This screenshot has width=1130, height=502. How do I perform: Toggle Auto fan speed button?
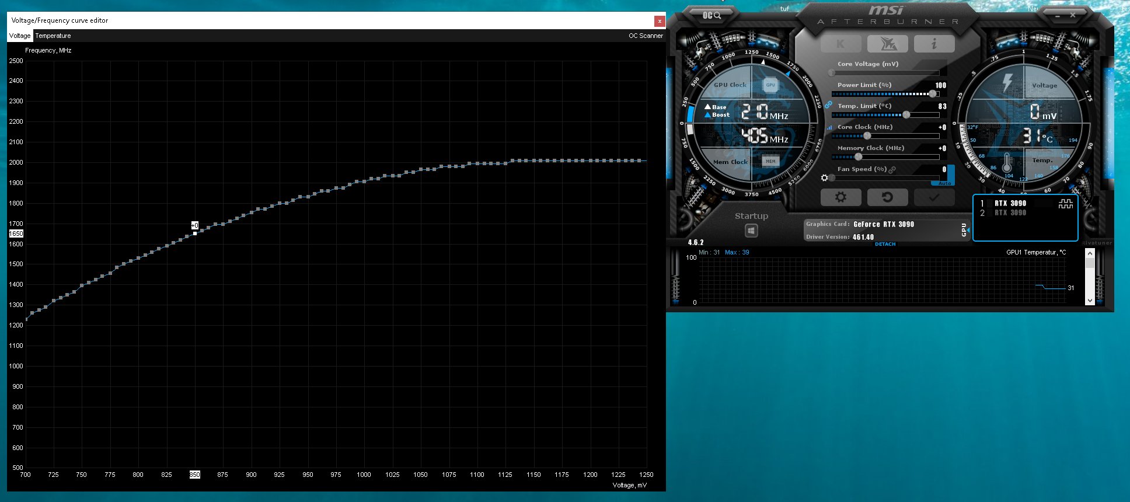coord(944,183)
